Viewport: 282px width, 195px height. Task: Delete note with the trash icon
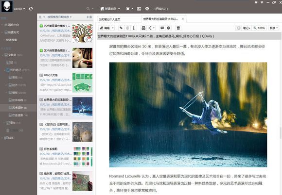tap(178, 28)
